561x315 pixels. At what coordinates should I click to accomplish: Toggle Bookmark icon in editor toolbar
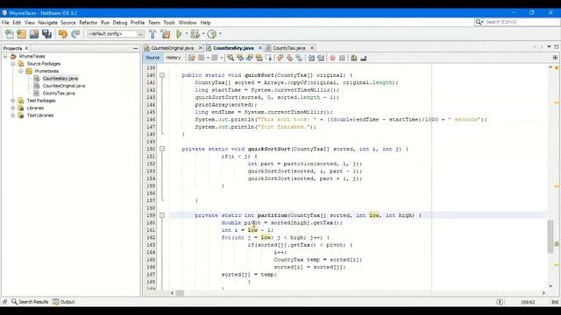tap(299, 58)
